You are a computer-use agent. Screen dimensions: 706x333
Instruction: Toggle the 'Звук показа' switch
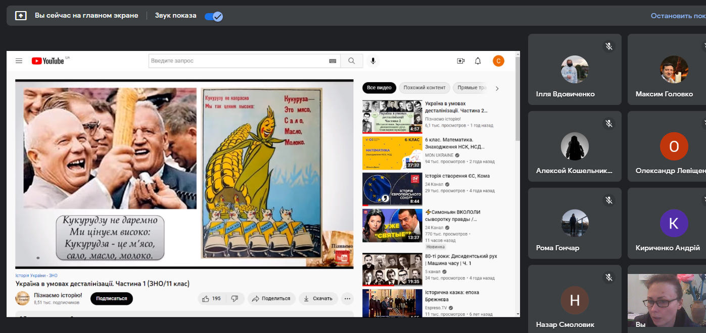214,16
